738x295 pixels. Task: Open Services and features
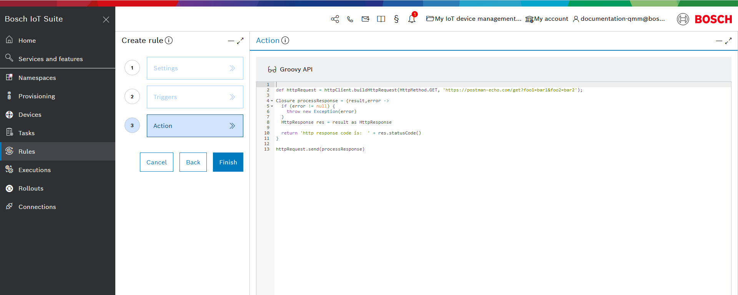58,59
